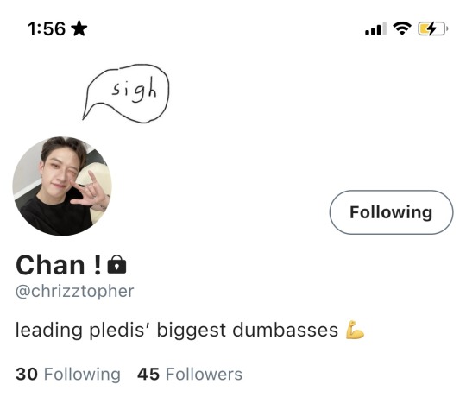Tap the cellular signal bars icon
466x397 pixels.
click(x=375, y=28)
